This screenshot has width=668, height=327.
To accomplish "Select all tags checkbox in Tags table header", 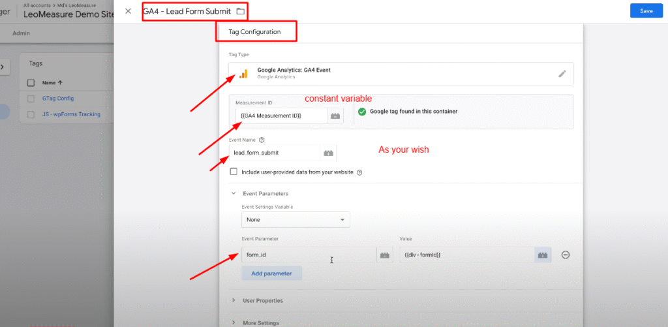I will tap(31, 83).
